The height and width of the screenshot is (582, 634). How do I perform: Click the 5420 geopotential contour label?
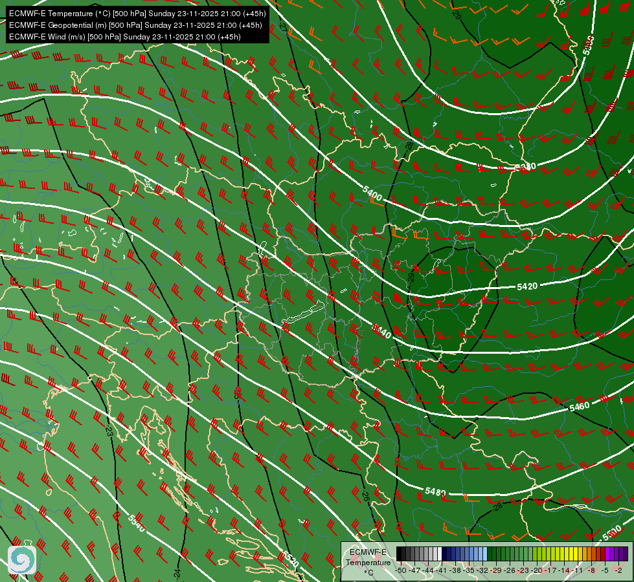(x=527, y=286)
